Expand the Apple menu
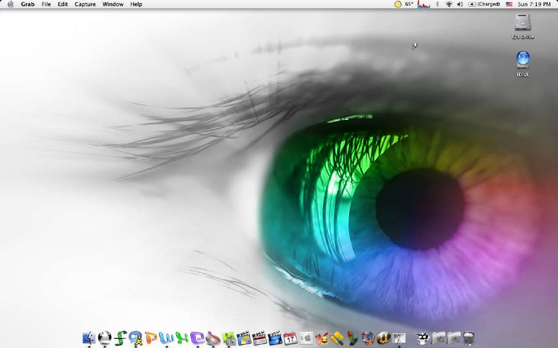The height and width of the screenshot is (348, 558). (x=10, y=4)
